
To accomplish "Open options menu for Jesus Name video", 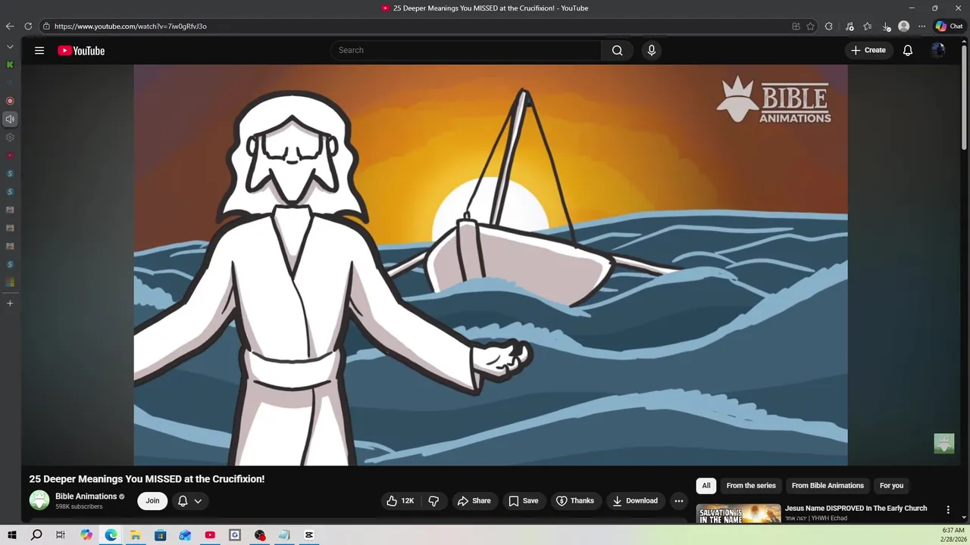I will coord(947,510).
